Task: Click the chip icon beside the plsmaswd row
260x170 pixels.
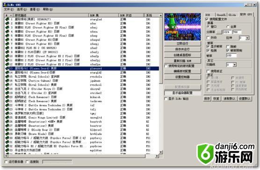Action: click(x=7, y=68)
